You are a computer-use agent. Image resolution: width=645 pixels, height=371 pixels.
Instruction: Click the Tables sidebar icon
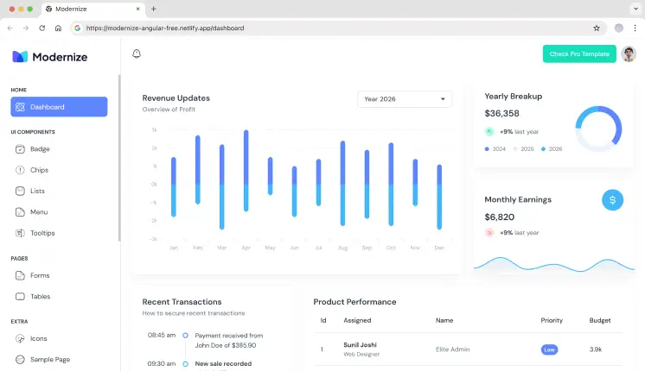click(x=20, y=296)
